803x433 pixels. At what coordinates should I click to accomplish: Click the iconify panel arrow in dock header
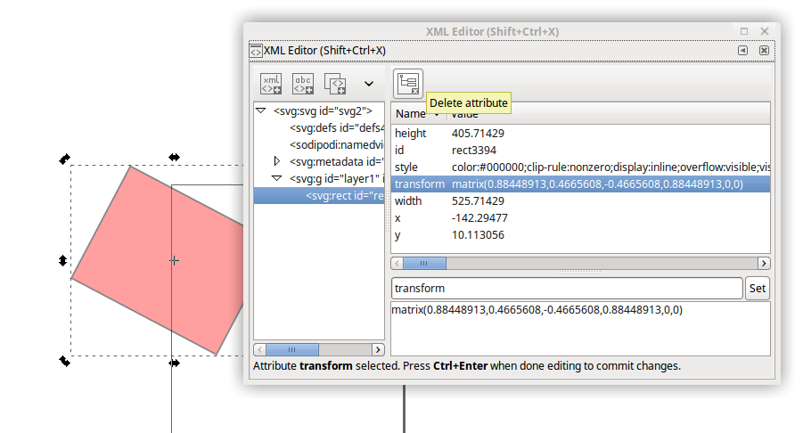(x=742, y=51)
